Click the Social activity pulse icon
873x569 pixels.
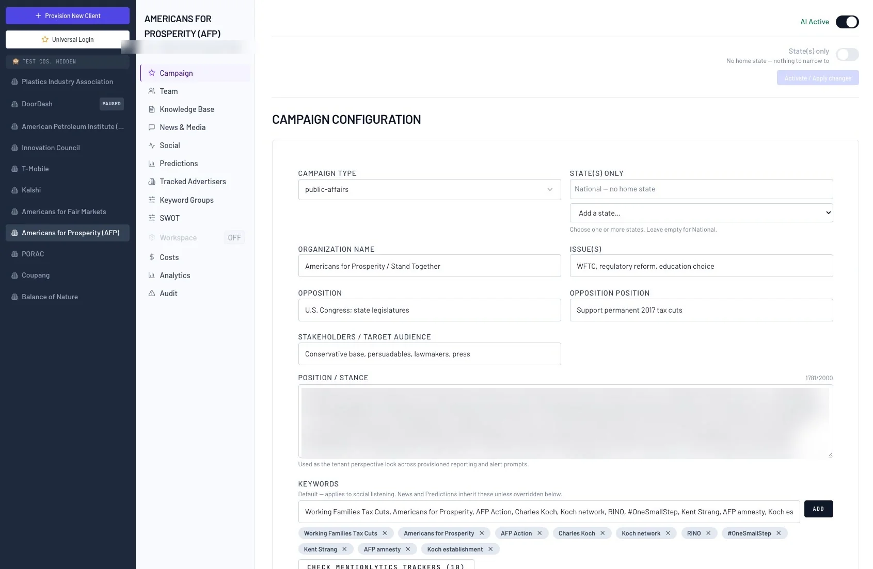tap(152, 145)
